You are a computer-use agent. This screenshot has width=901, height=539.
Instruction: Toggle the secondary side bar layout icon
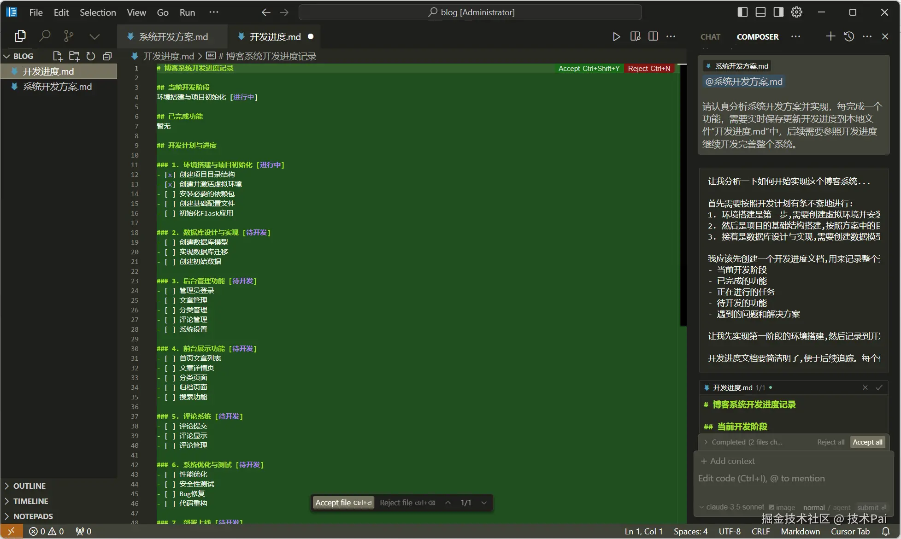(x=778, y=12)
